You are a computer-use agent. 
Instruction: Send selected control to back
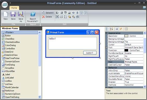click(73, 17)
